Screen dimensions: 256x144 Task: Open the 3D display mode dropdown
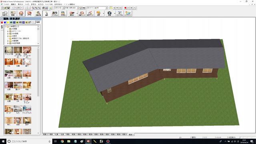pos(97,8)
